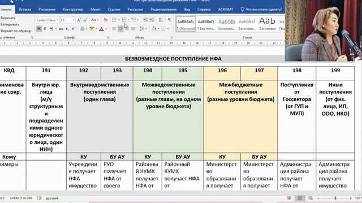Toggle italic formatting (К)
Image resolution: width=362 pixels, height=203 pixels.
coord(45,29)
